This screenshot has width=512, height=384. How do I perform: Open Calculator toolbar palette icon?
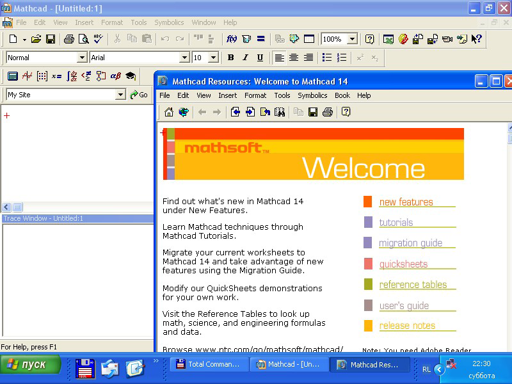click(x=12, y=76)
